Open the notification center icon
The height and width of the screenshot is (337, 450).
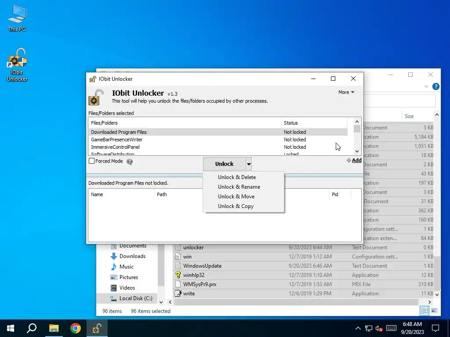[435, 328]
